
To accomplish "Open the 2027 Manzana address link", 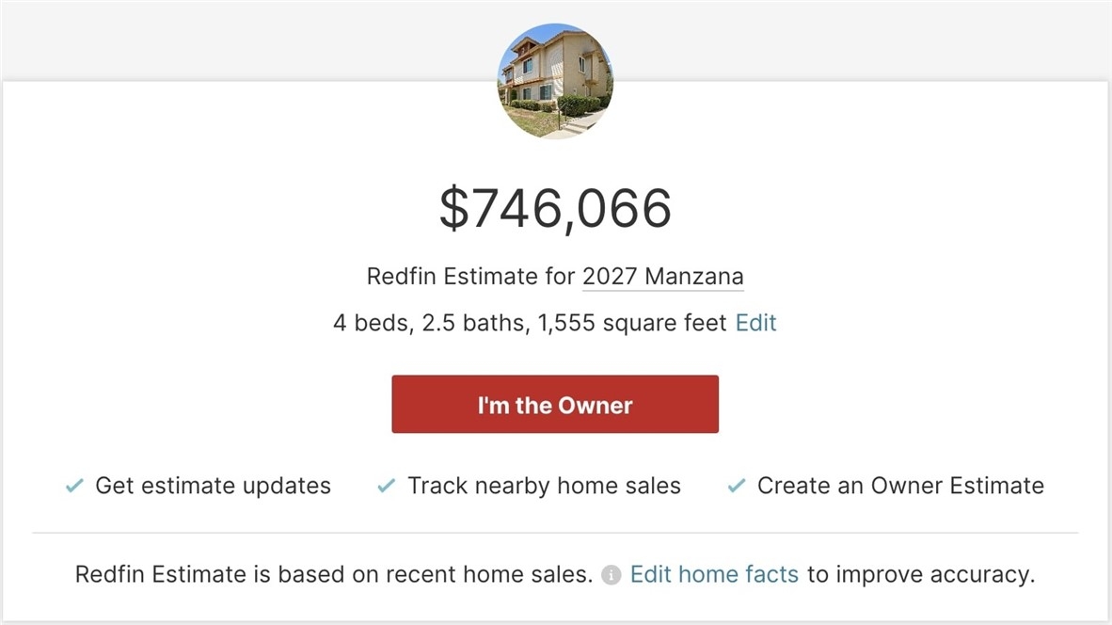I will pos(662,277).
